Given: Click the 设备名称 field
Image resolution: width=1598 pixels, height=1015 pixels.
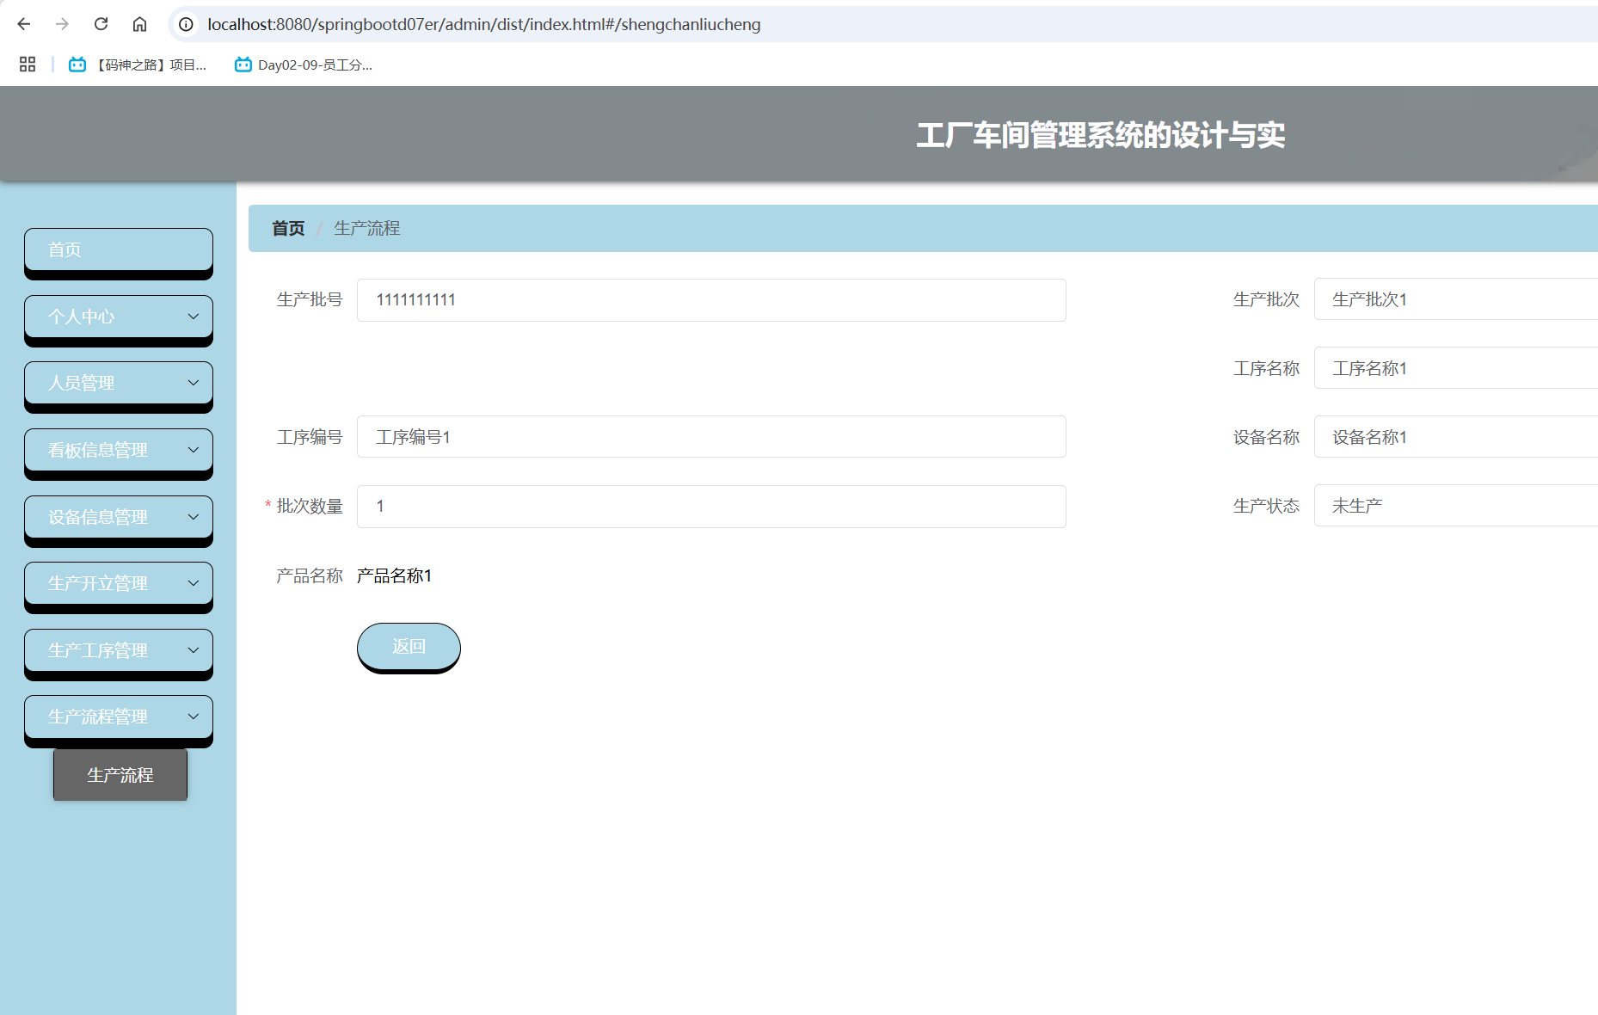Looking at the screenshot, I should pos(1456,437).
